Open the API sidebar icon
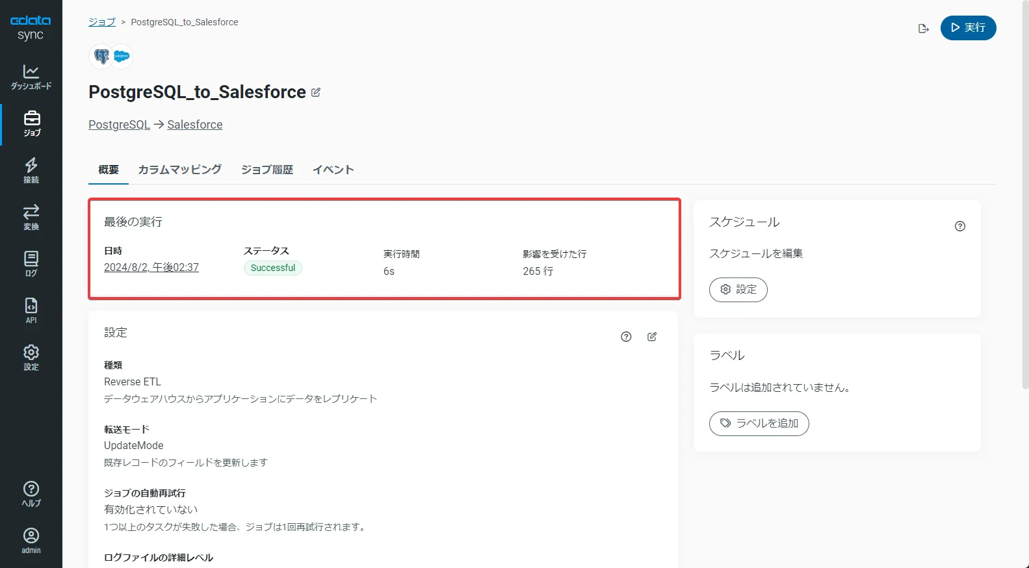1029x568 pixels. tap(31, 311)
